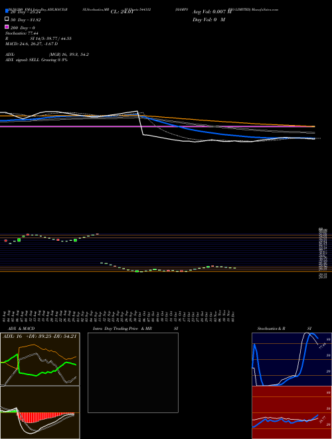This screenshot has height=439, width=332.
Task: Click the large green candle near chart start
Action: 19,240
